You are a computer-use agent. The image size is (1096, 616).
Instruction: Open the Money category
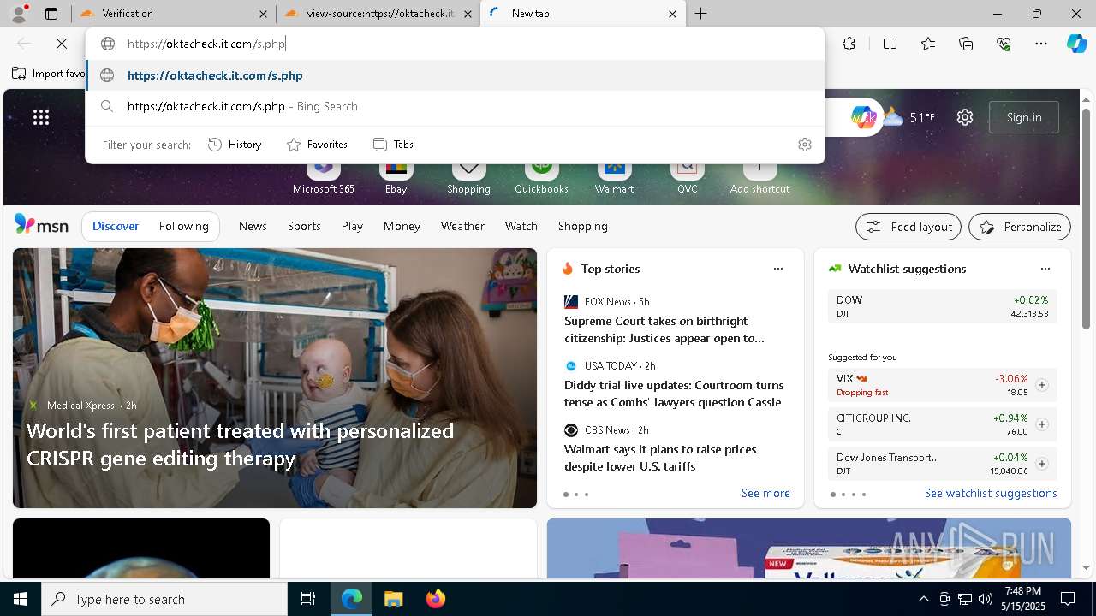pos(402,227)
